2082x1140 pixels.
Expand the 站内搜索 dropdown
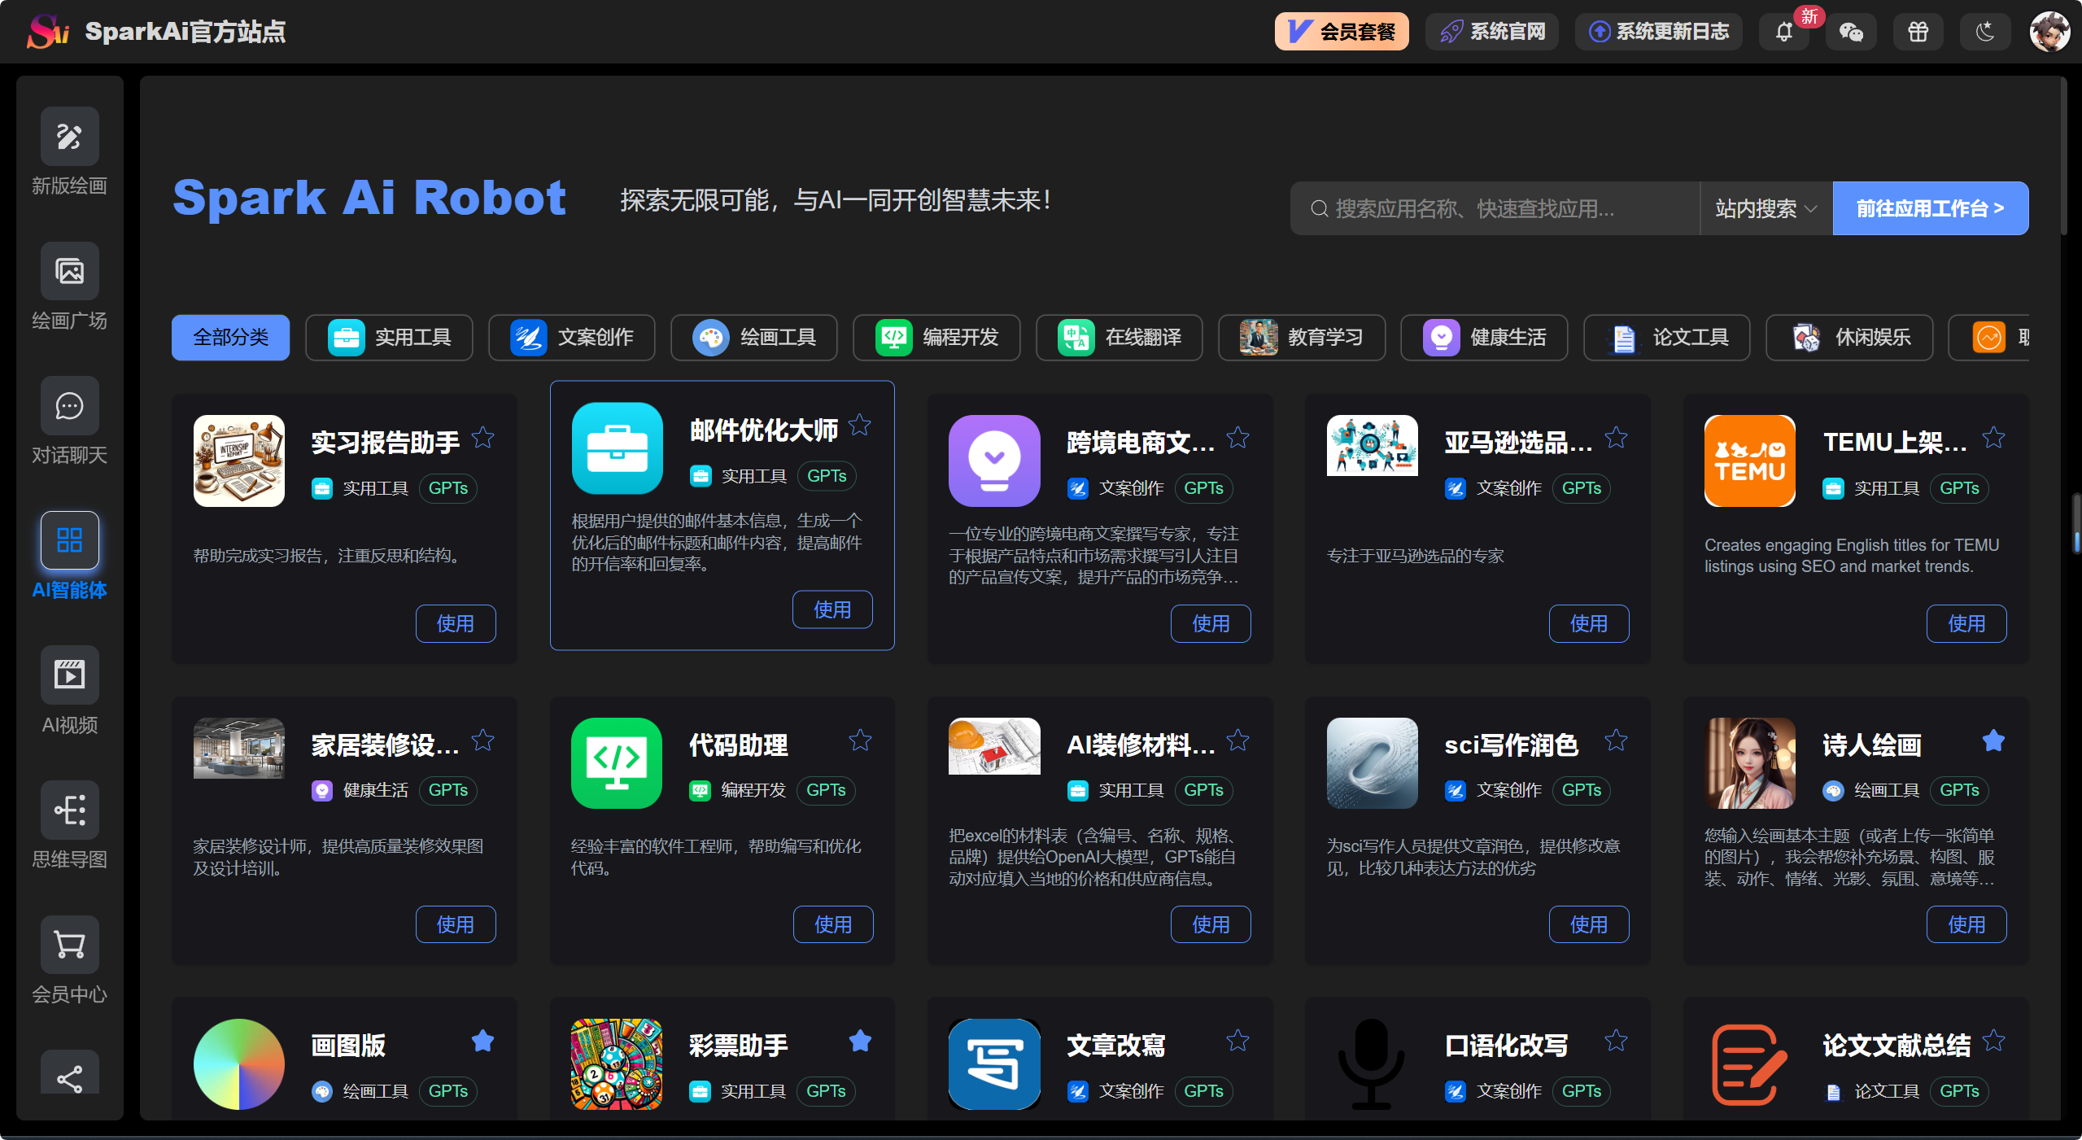[1766, 209]
